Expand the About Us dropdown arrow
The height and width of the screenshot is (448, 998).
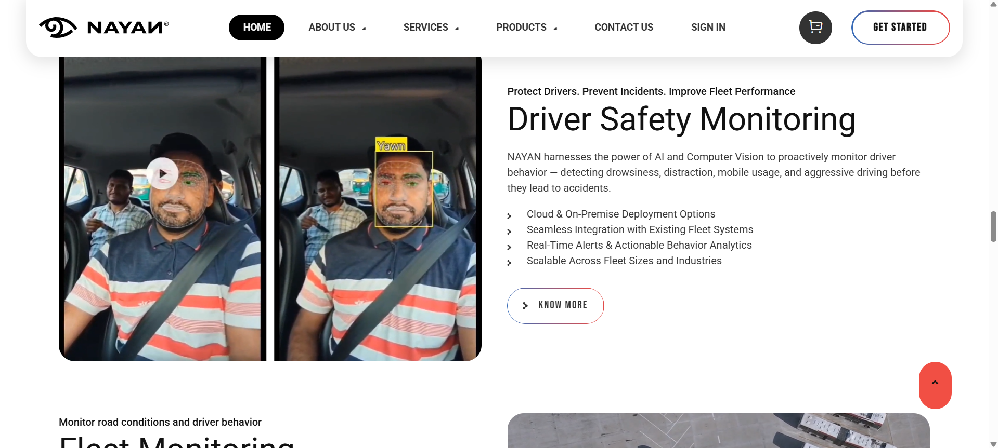[x=364, y=29]
